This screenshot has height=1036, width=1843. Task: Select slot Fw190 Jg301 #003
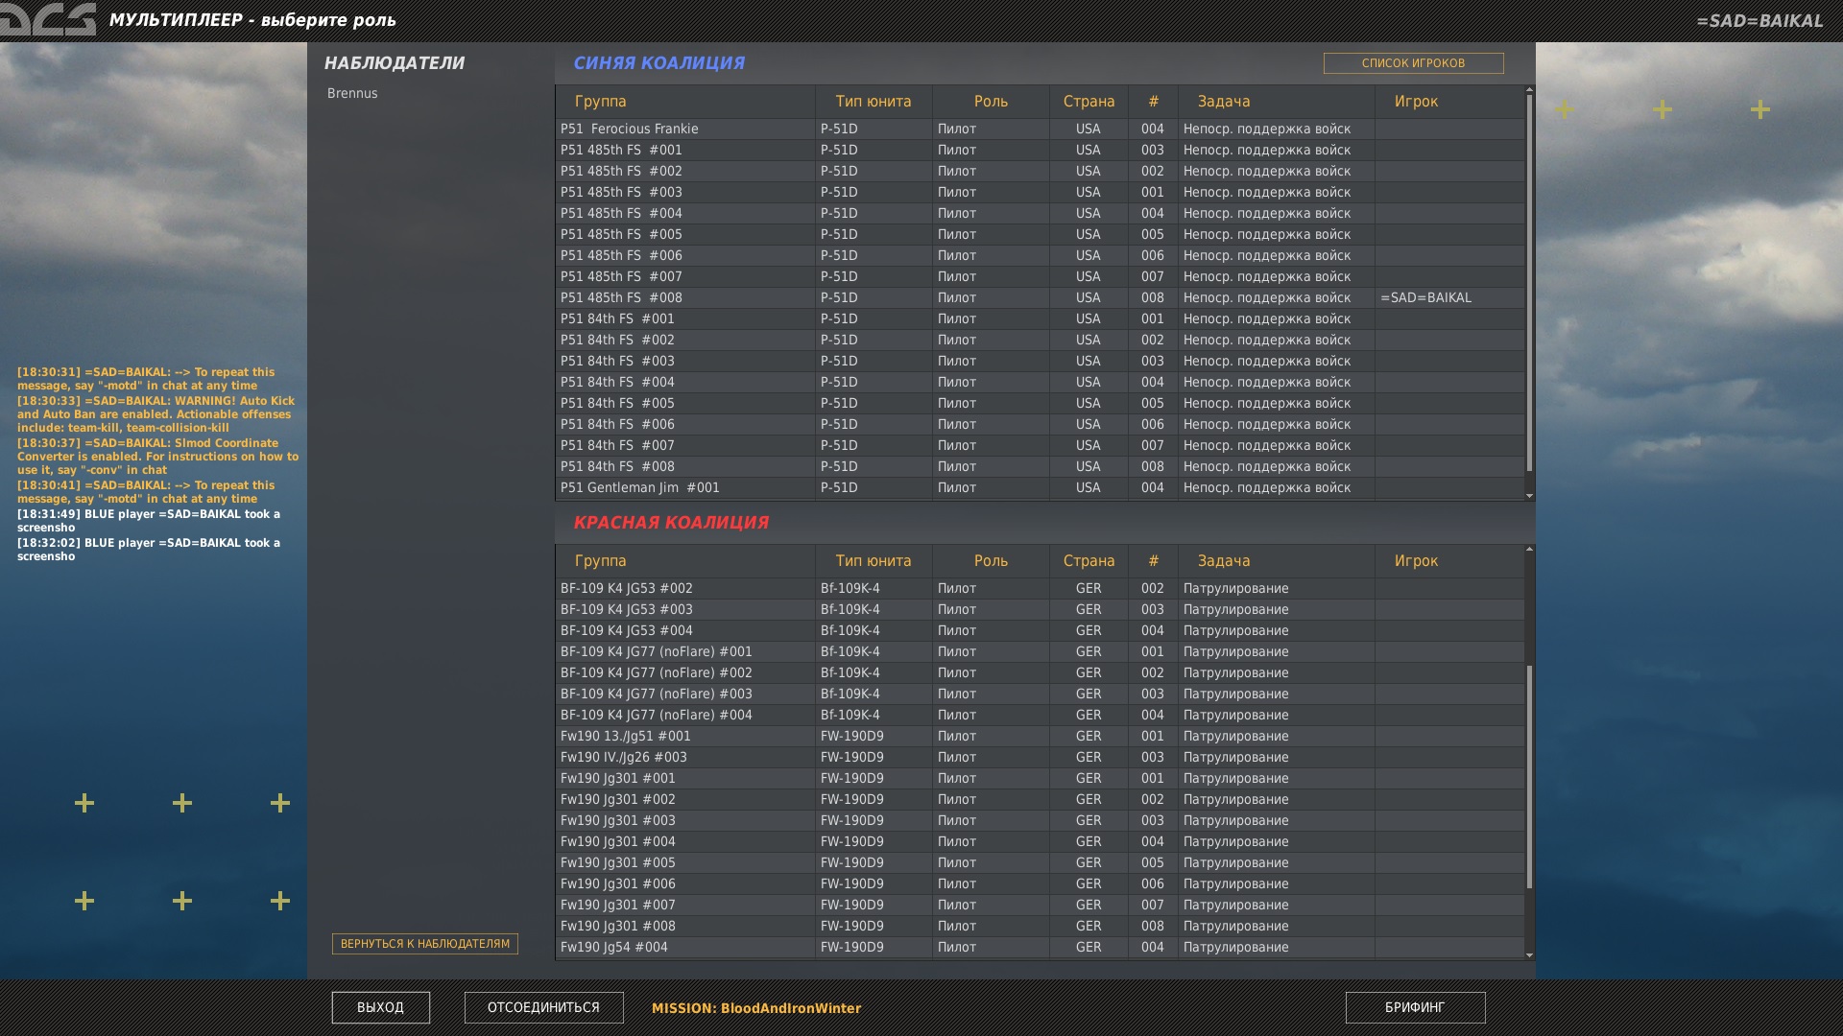[x=1040, y=820]
